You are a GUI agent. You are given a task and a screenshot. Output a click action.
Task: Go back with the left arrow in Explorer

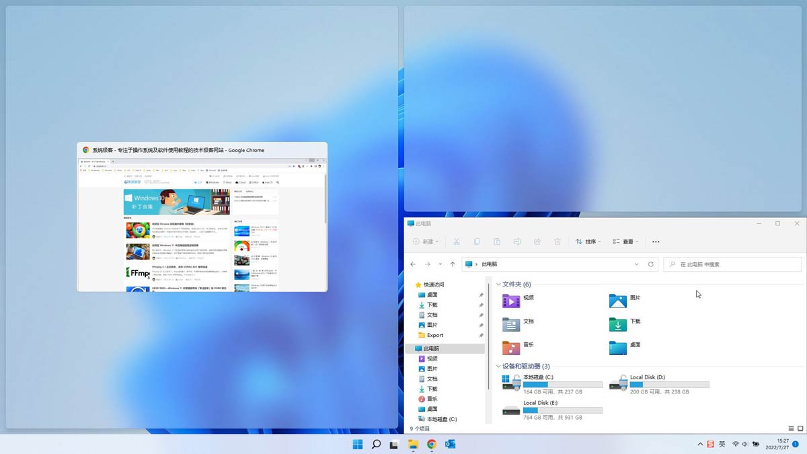pos(413,264)
